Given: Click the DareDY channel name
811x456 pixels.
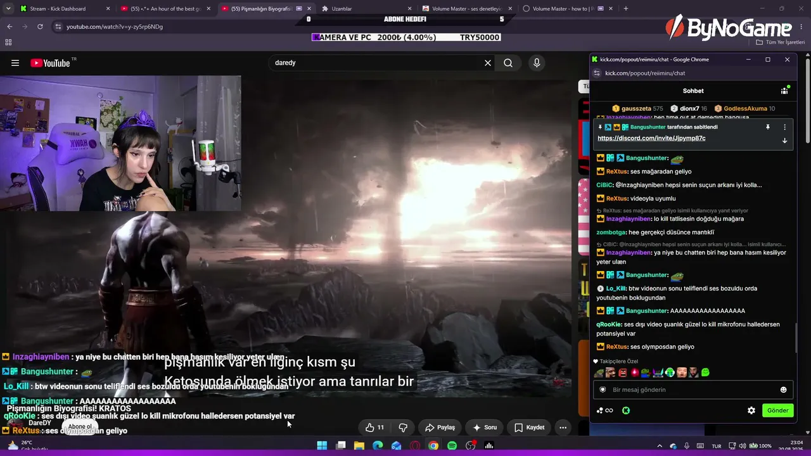Looking at the screenshot, I should coord(40,423).
